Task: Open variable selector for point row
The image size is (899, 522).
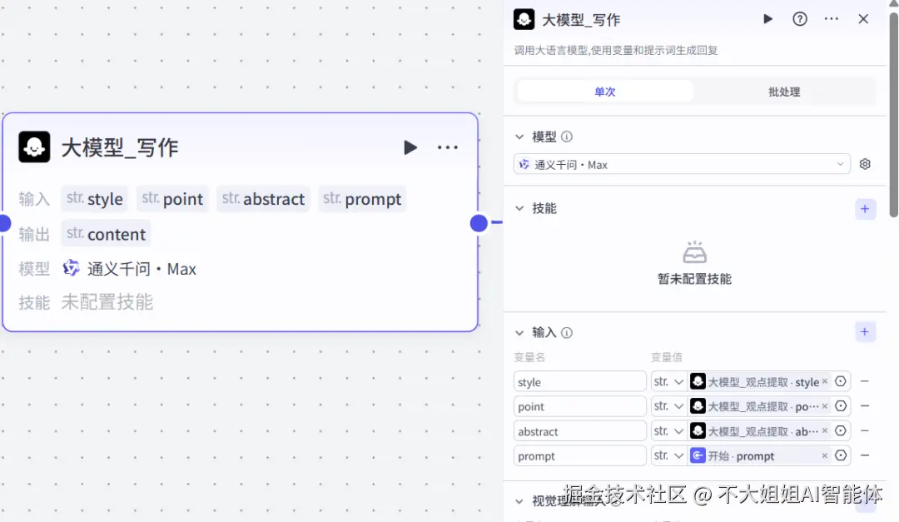Action: coord(841,405)
